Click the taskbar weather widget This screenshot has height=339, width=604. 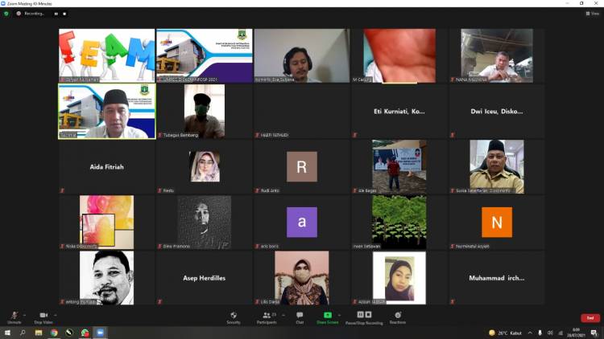505,333
